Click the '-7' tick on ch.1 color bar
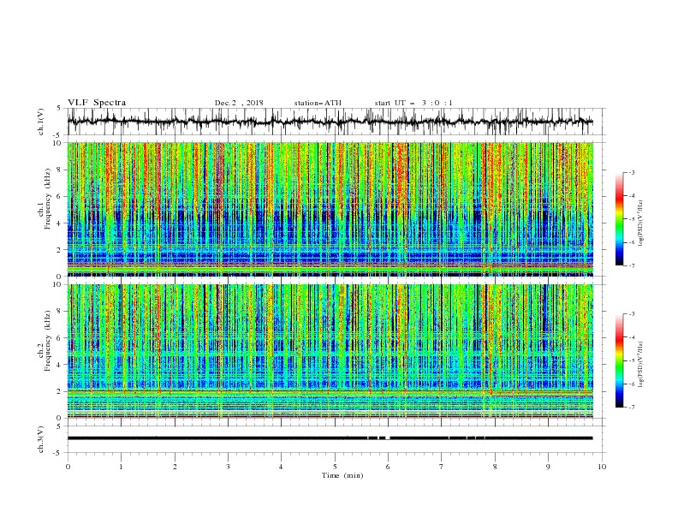The height and width of the screenshot is (524, 678). tap(632, 265)
